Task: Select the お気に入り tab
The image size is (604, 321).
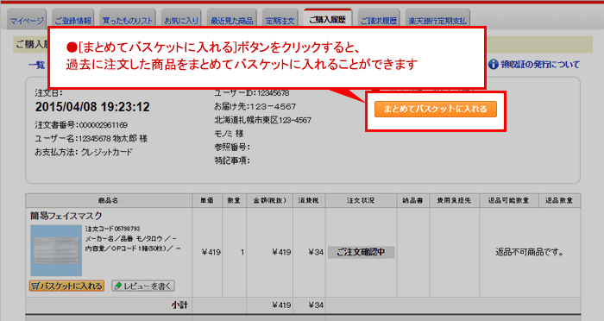Action: pos(181,20)
